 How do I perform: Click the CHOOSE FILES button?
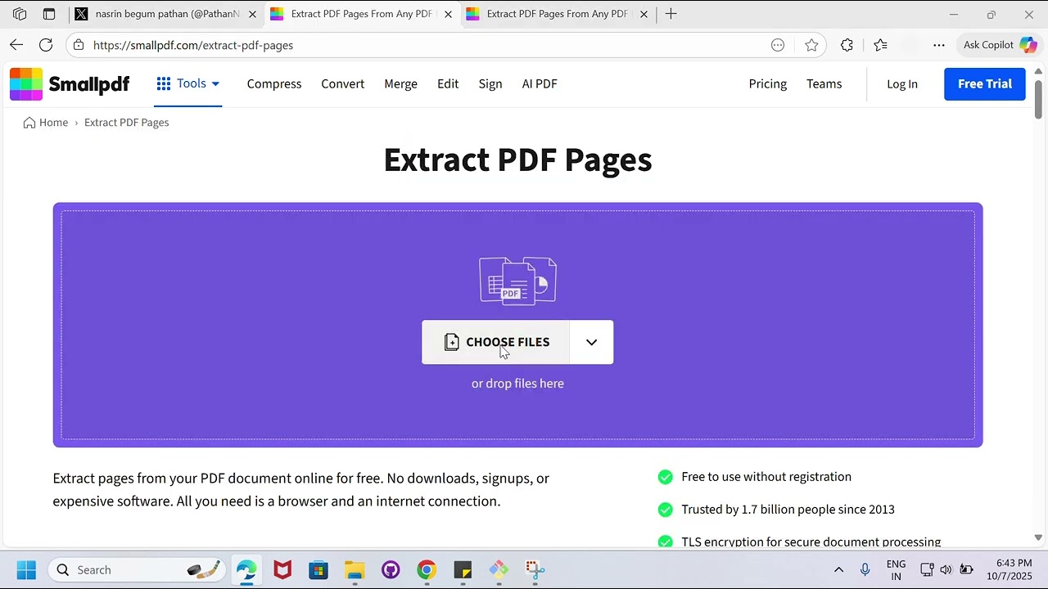495,342
